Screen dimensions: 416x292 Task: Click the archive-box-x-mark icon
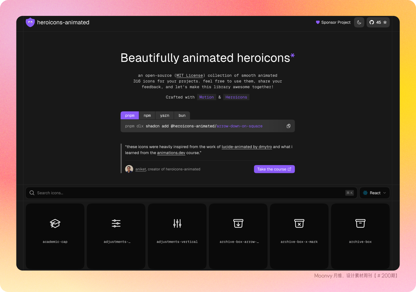(299, 224)
